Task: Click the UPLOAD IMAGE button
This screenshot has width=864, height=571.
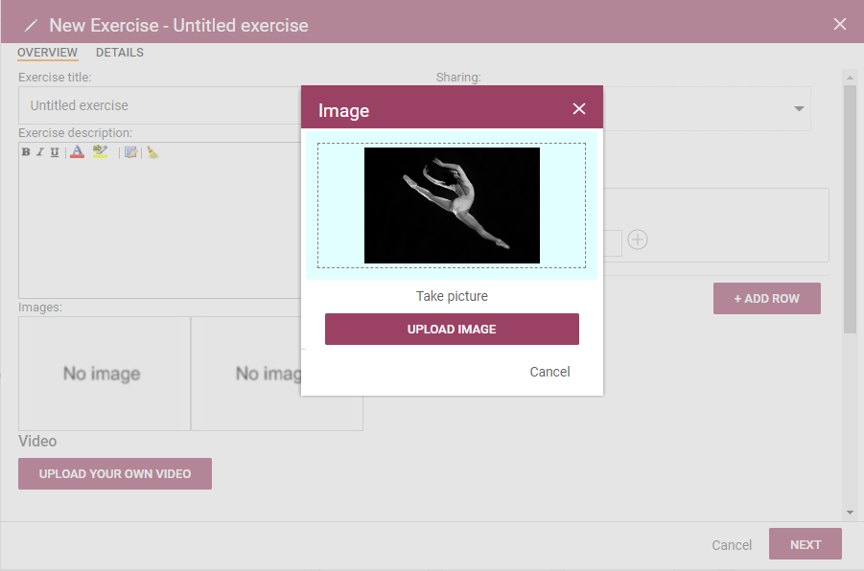Action: pos(452,330)
